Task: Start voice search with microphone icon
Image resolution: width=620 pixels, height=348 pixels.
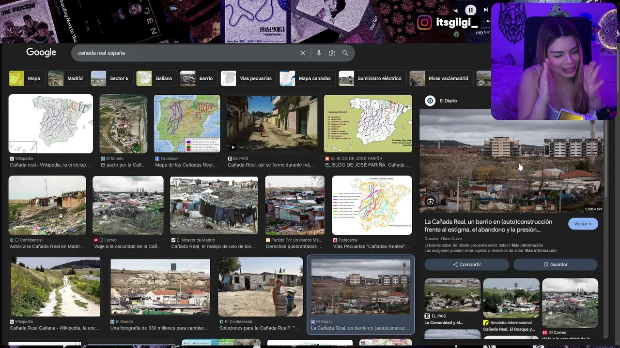Action: (x=319, y=53)
